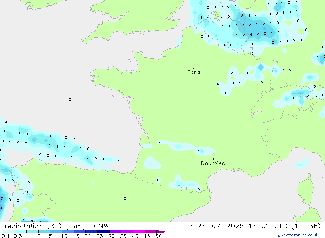Click the '50' legend scale value
Screen dimensions: 325x238
[159, 236]
